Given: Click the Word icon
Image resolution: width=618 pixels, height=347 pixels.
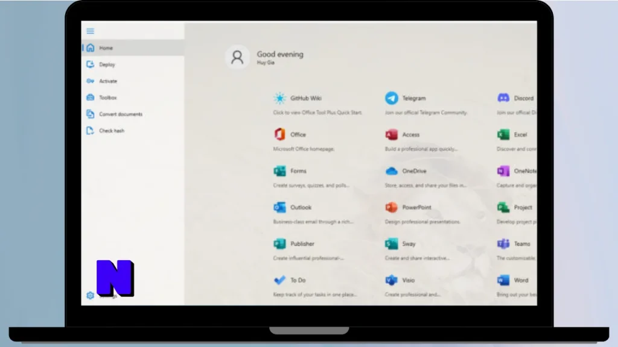Looking at the screenshot, I should tap(503, 280).
